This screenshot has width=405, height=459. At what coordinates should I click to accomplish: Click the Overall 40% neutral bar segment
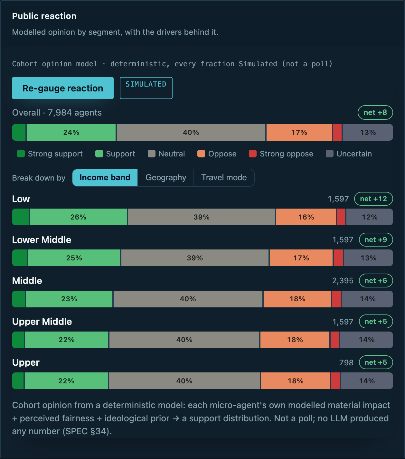point(191,132)
